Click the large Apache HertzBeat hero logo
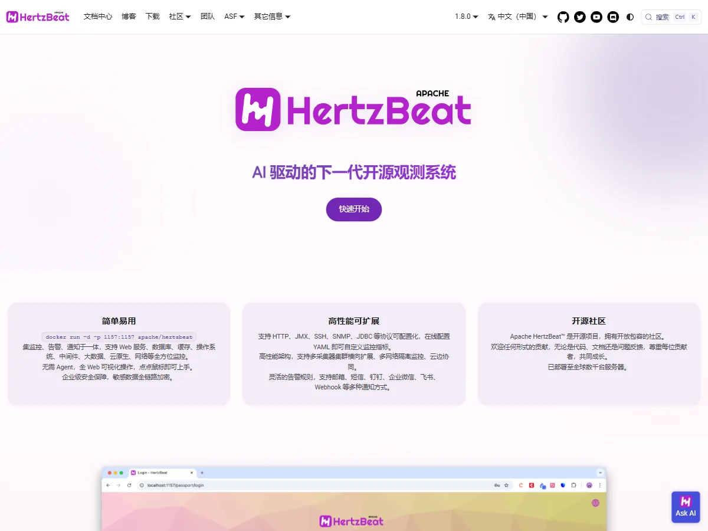 click(353, 109)
